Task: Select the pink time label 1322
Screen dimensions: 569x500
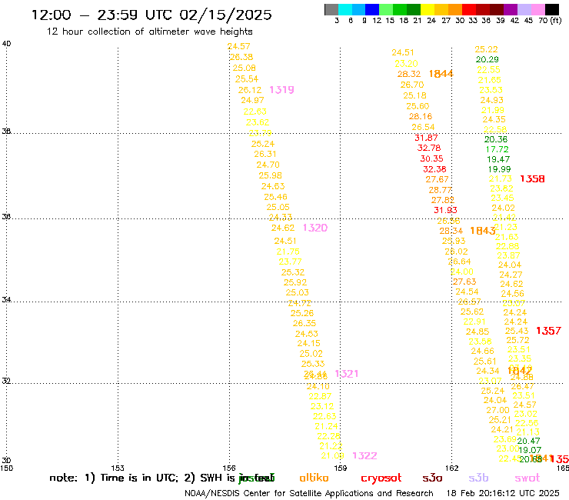Action: coord(364,455)
